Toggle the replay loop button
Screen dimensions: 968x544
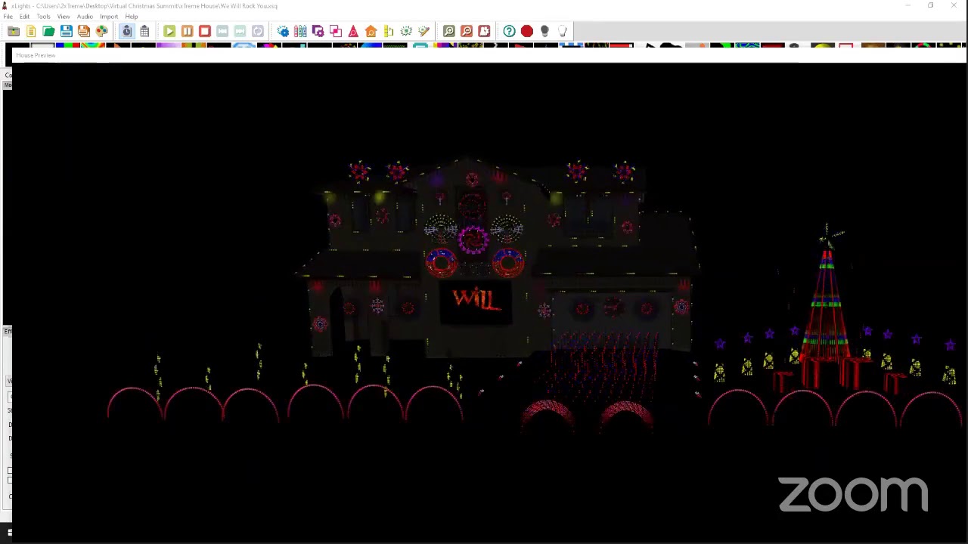coord(257,31)
